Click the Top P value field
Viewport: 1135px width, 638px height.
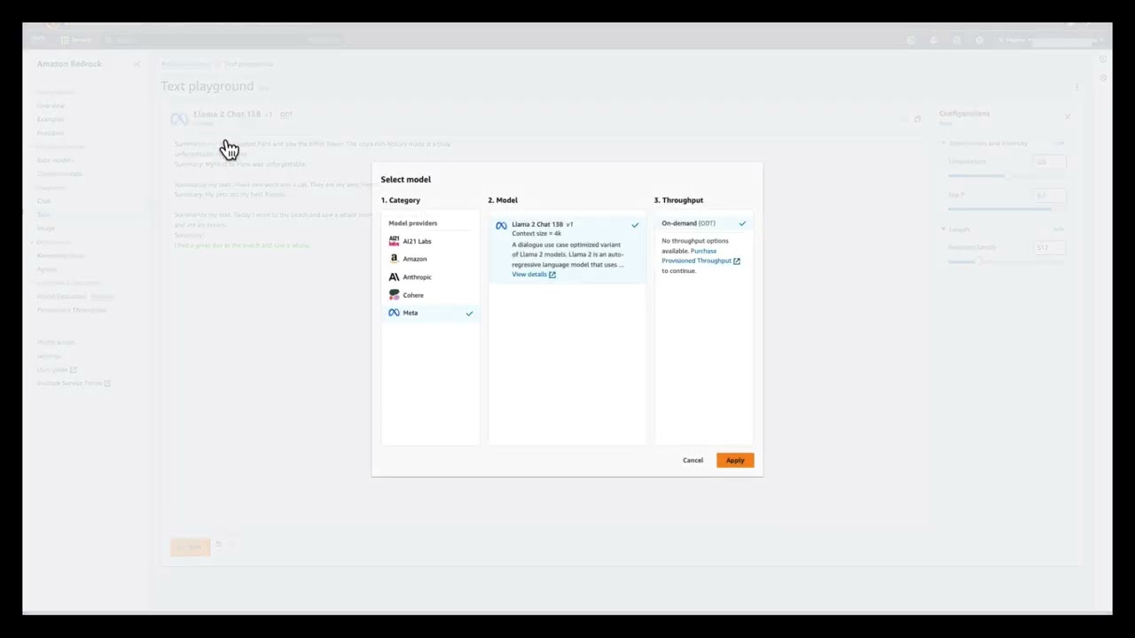pyautogui.click(x=1050, y=195)
